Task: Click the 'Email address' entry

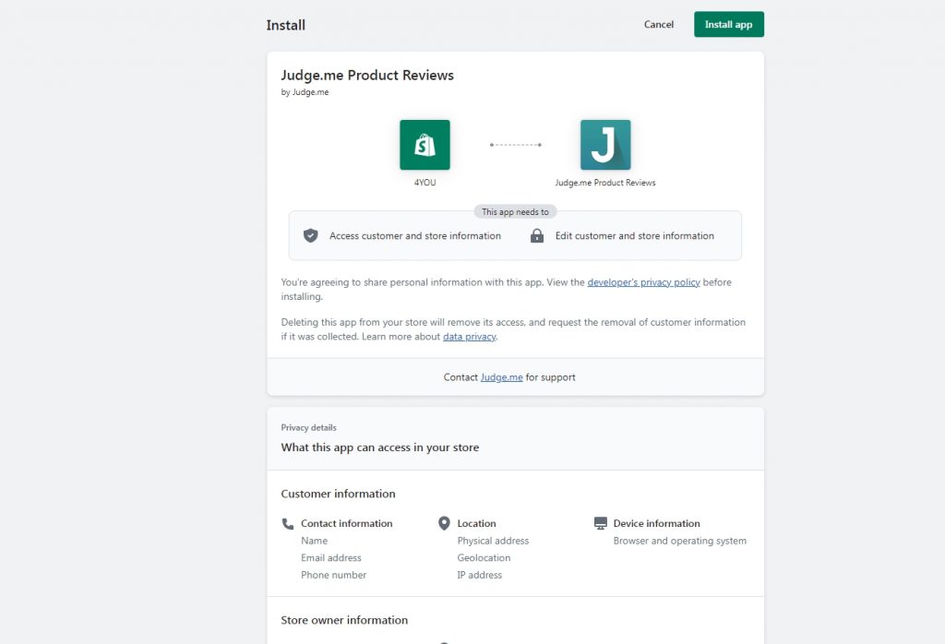Action: coord(331,558)
